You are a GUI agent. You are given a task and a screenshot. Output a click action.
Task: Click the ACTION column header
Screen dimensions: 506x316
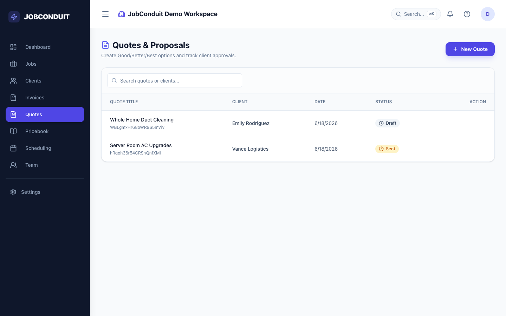tap(478, 102)
